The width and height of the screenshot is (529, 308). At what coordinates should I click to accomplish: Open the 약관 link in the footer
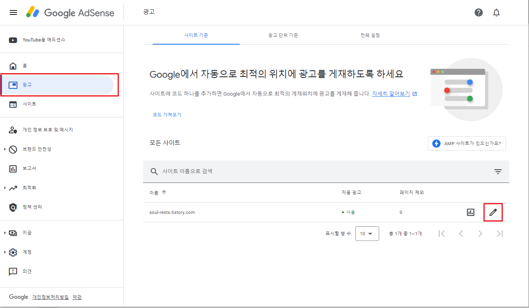[x=77, y=297]
